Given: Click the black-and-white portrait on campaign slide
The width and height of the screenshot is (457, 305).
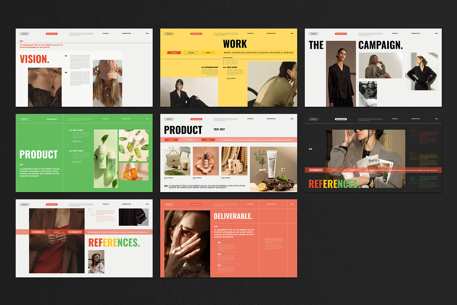Looking at the screenshot, I should pyautogui.click(x=368, y=94).
